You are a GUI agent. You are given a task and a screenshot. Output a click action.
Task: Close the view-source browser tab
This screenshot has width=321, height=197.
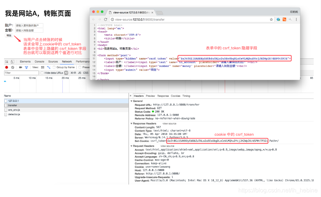(x=152, y=13)
